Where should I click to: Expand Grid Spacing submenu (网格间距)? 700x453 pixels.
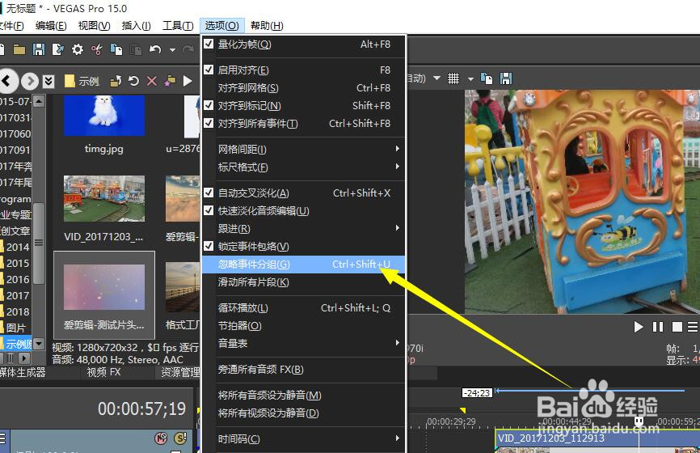tap(304, 149)
